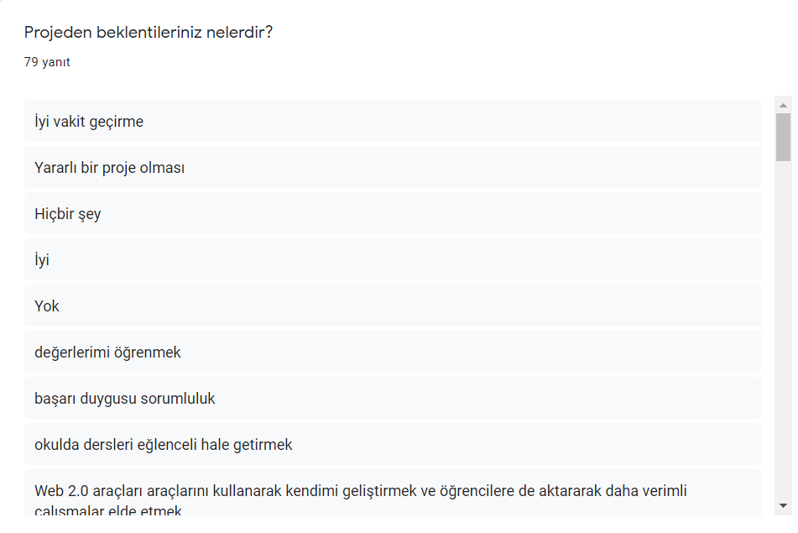Click the single-word 'İyi' response

[42, 260]
